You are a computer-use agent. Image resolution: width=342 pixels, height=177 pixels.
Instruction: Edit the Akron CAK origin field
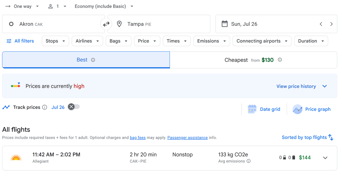(53, 24)
